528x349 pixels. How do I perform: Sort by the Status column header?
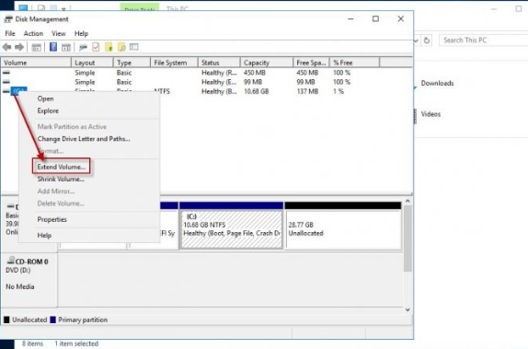pyautogui.click(x=219, y=63)
